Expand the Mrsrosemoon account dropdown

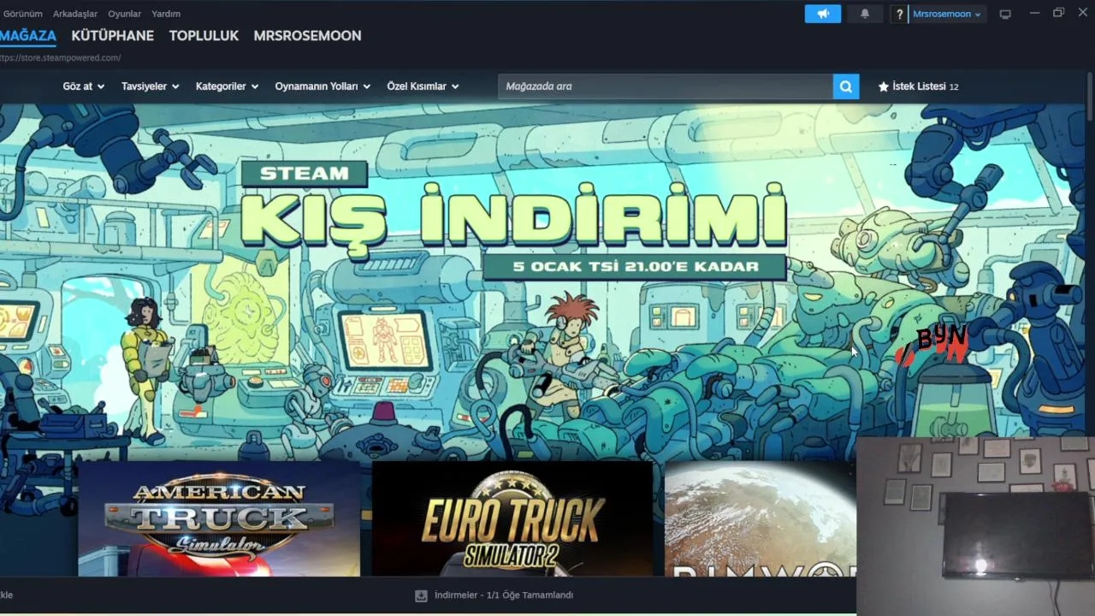point(947,14)
